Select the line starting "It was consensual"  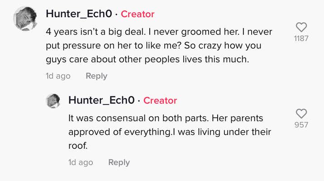(166, 118)
